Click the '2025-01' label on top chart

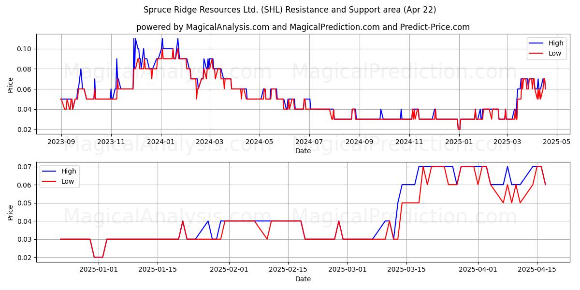(x=459, y=142)
